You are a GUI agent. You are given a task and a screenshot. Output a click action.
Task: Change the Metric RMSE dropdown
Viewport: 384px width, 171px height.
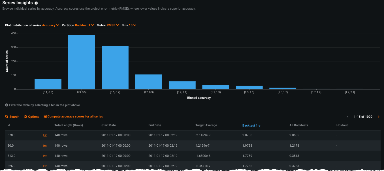click(113, 25)
